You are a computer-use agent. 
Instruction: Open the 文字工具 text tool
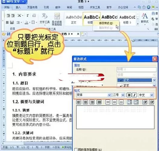45,18
